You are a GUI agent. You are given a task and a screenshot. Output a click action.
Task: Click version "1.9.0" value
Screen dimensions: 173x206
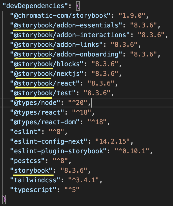[x=132, y=16]
